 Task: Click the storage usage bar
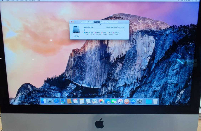(x=104, y=30)
